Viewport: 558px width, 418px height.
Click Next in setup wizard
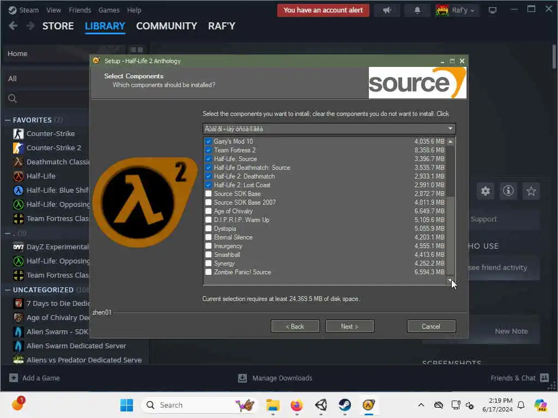[349, 327]
